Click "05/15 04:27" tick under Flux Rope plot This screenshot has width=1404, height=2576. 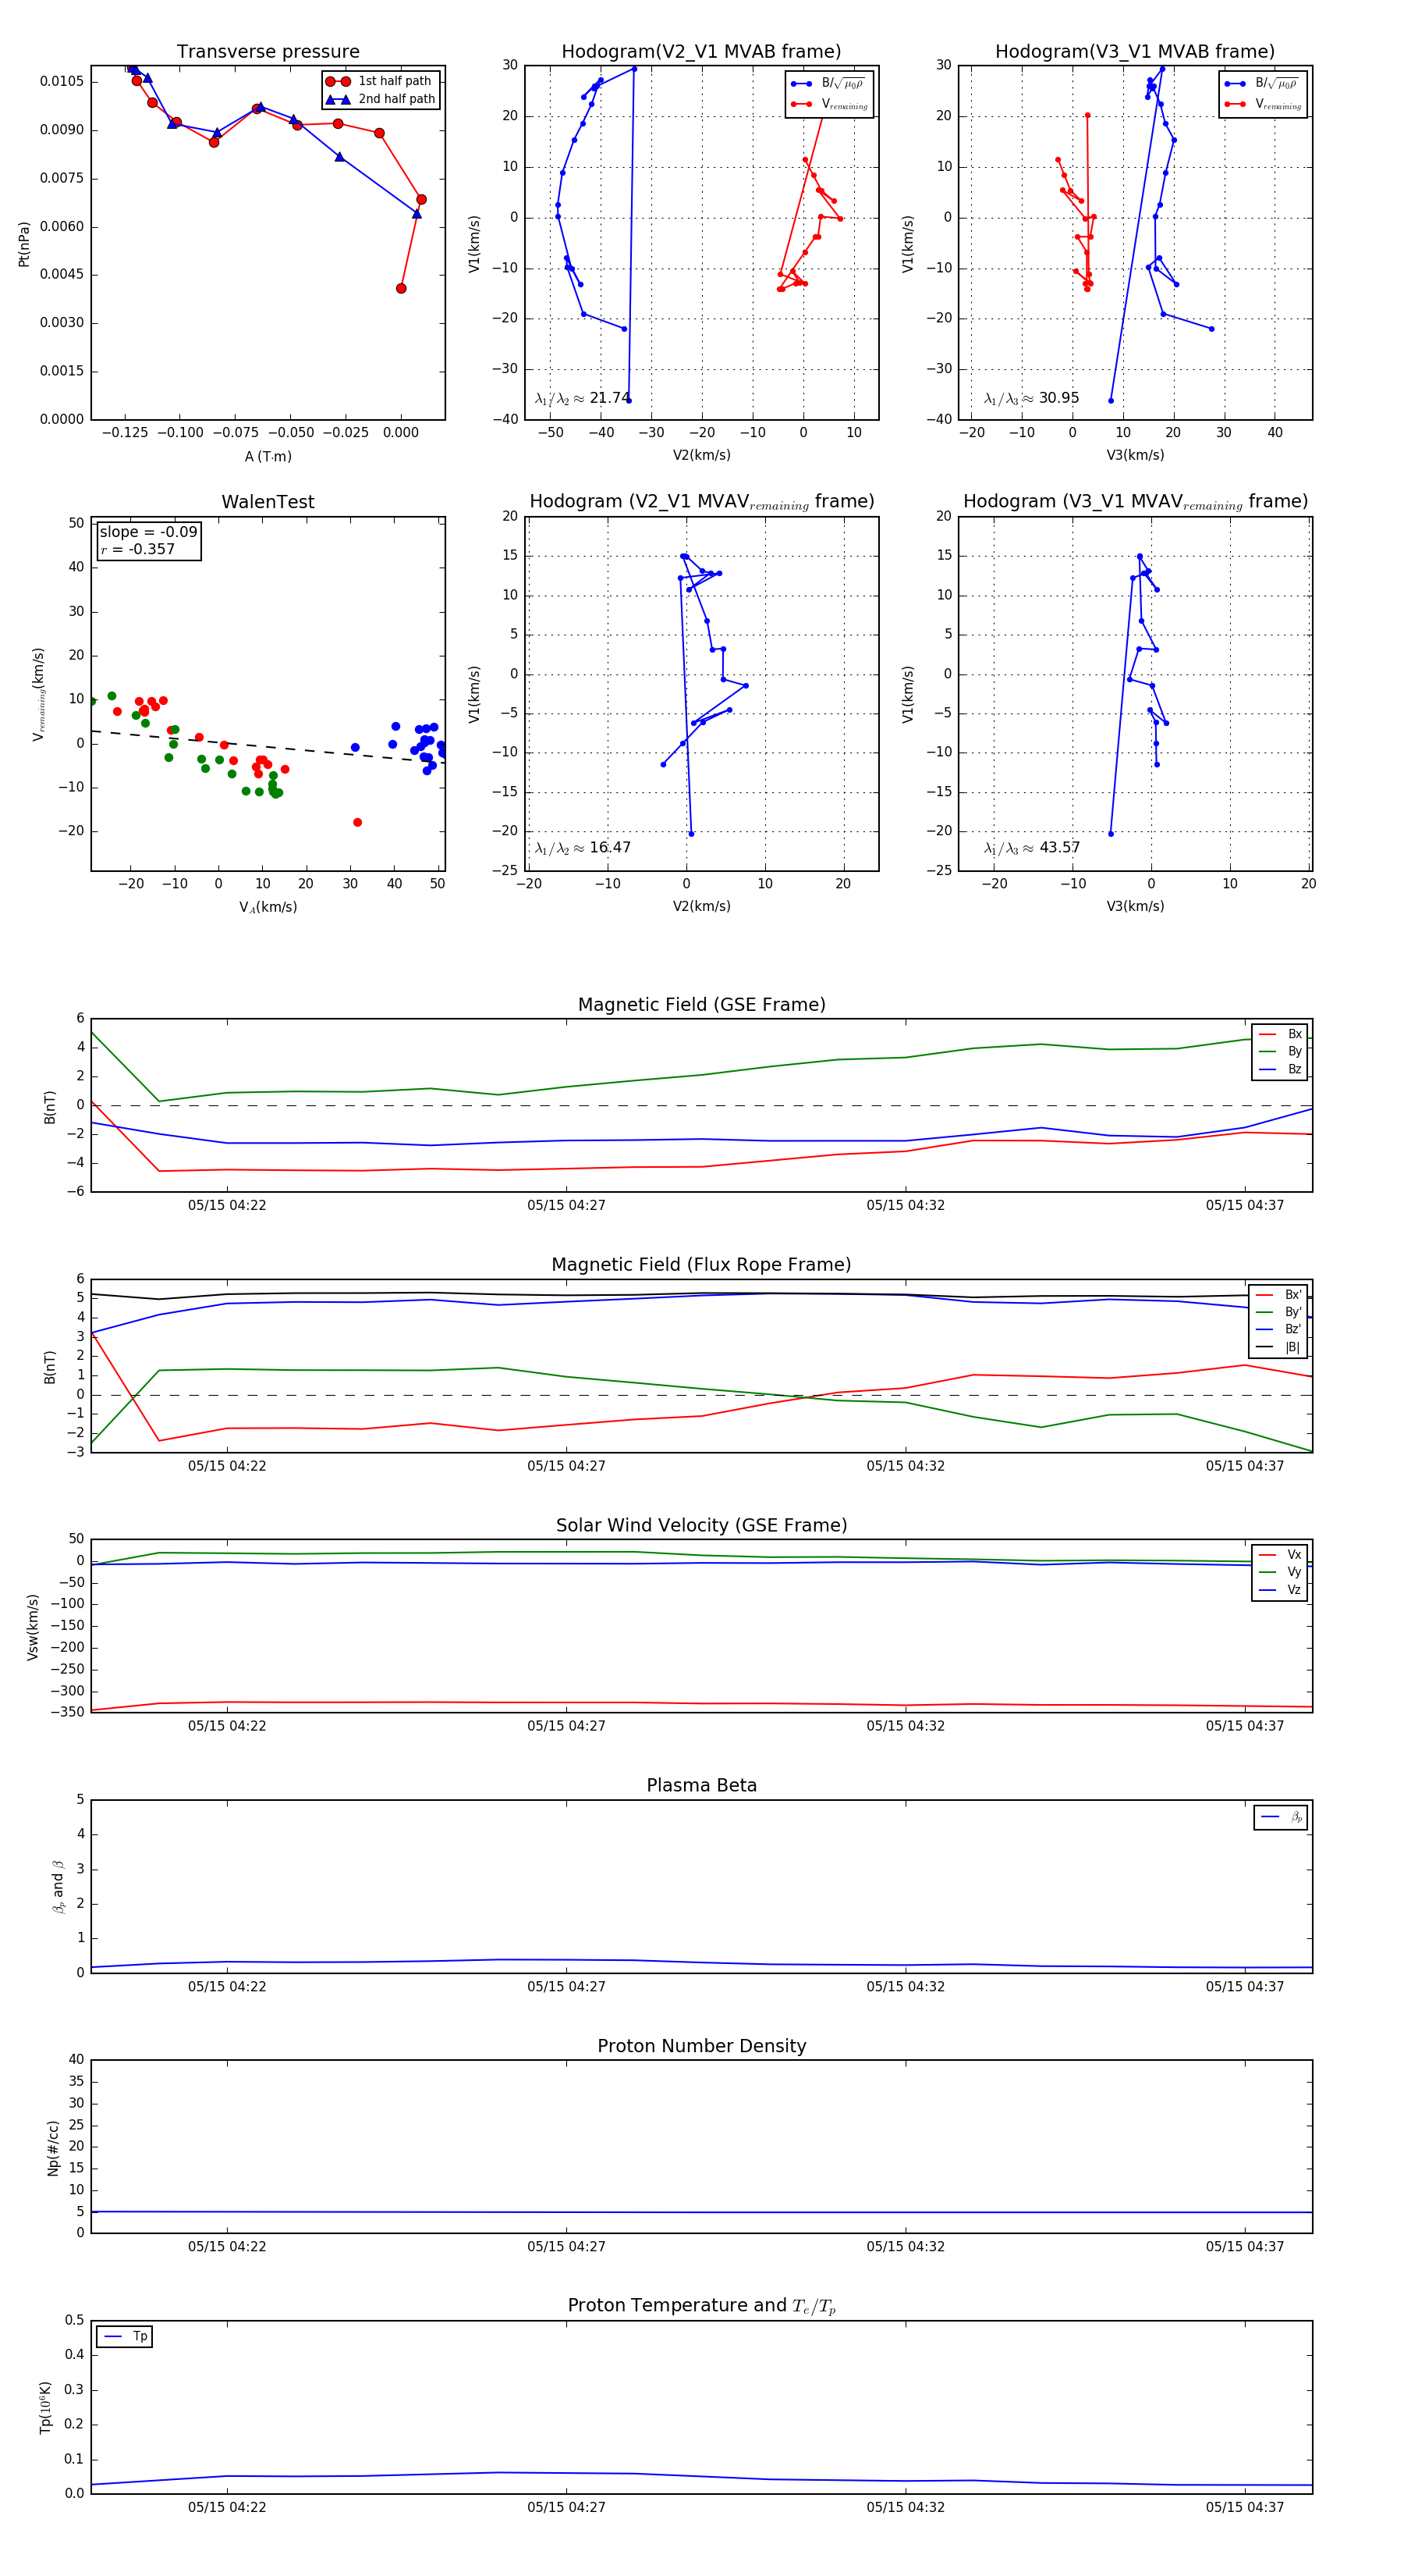566,1467
